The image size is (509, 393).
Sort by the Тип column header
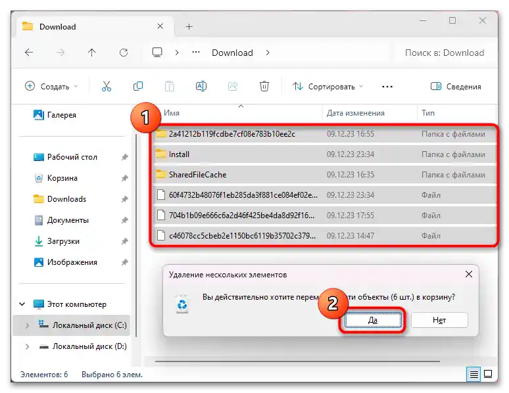pos(428,113)
